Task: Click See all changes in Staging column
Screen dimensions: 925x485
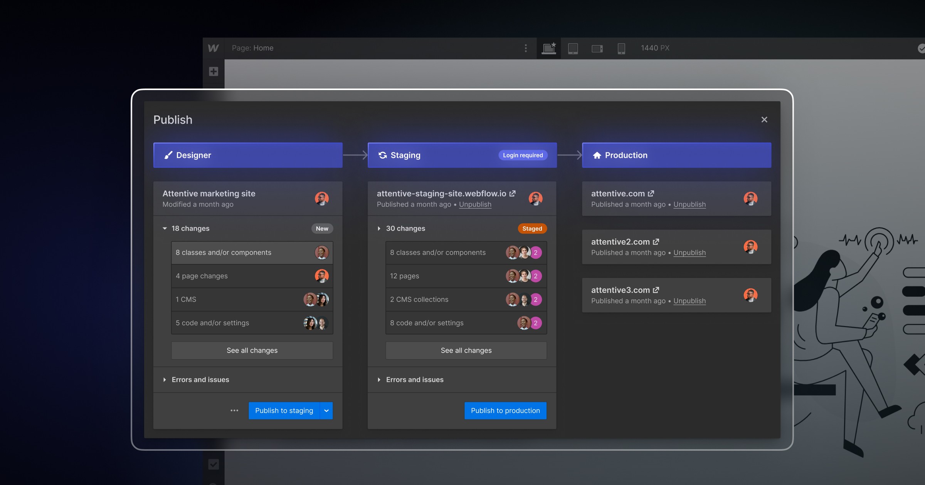Action: [466, 350]
